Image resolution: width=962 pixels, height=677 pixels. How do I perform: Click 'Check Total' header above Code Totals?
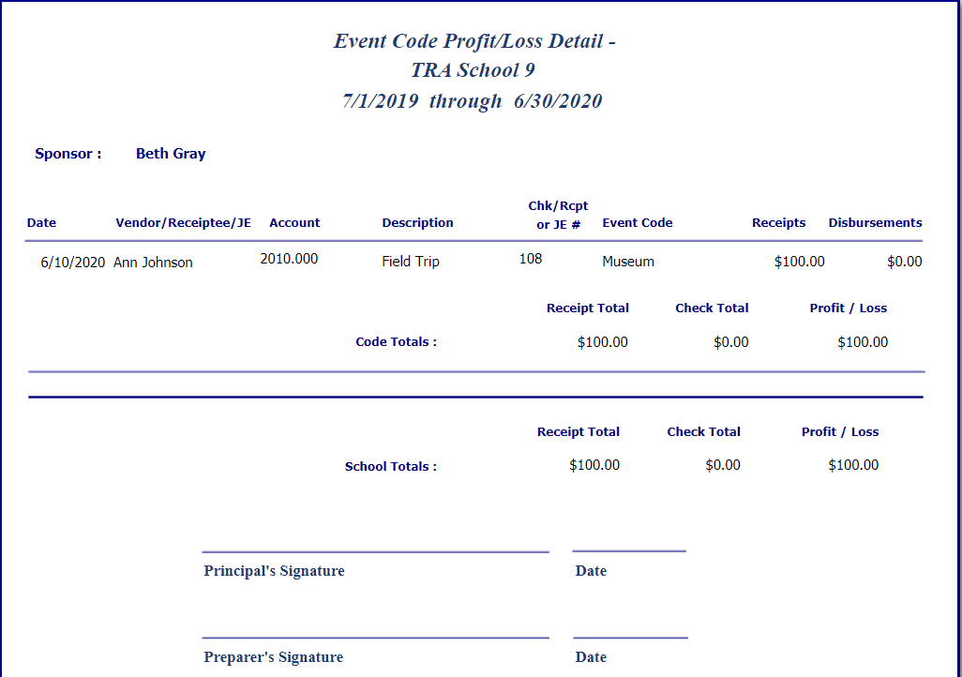[x=712, y=308]
